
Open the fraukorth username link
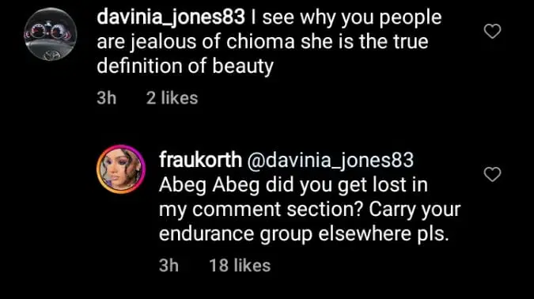(x=200, y=160)
